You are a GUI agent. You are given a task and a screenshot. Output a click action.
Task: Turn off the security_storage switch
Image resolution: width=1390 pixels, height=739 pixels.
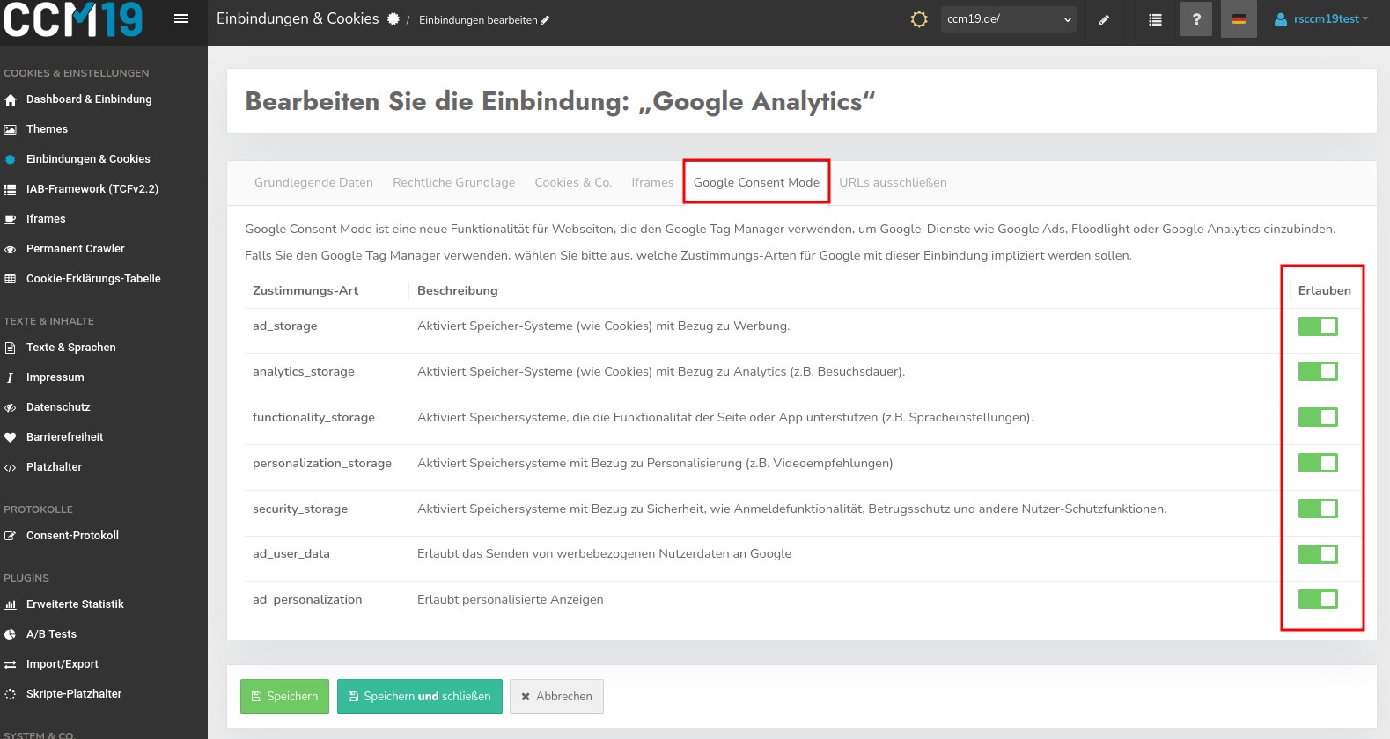point(1317,509)
